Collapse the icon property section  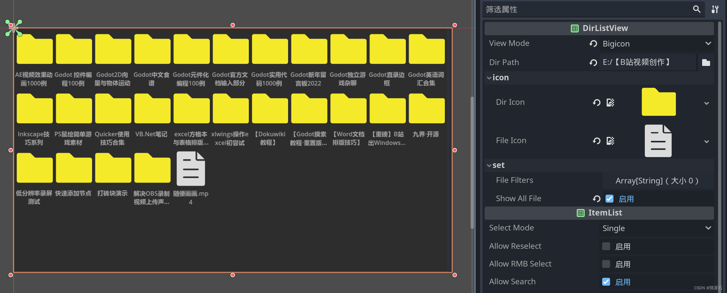[x=489, y=78]
